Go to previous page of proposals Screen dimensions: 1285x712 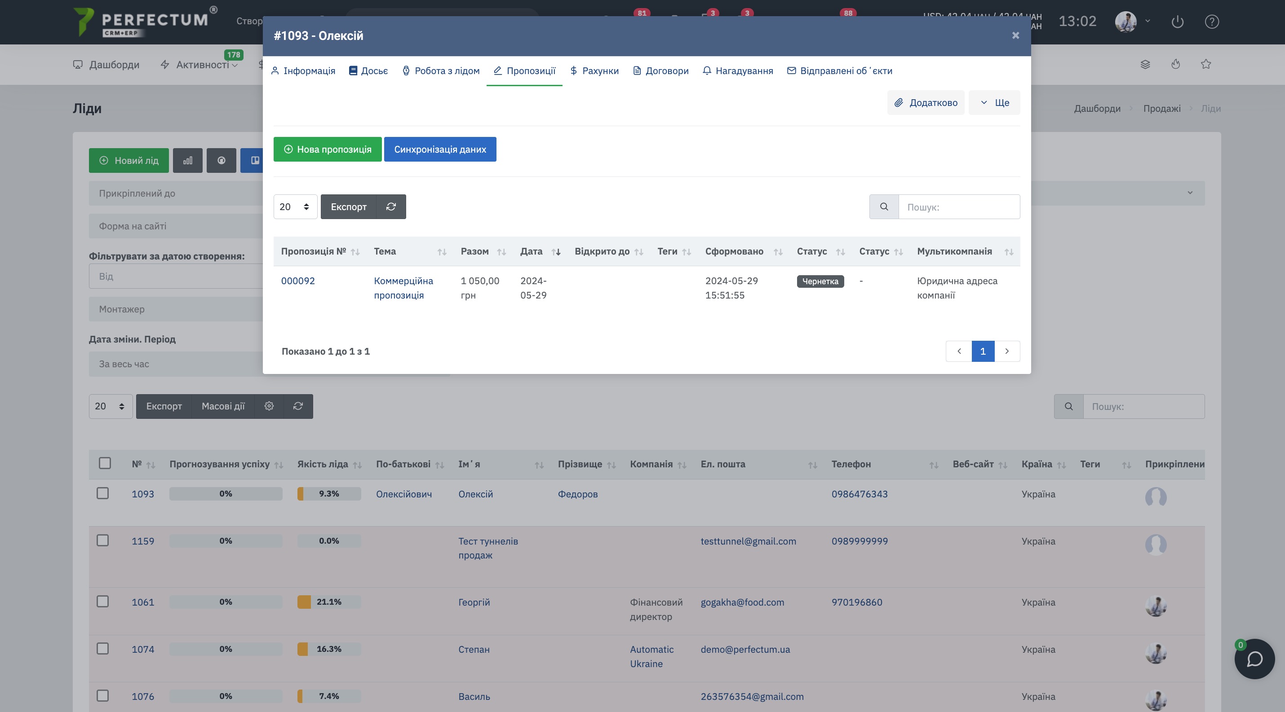click(x=959, y=351)
